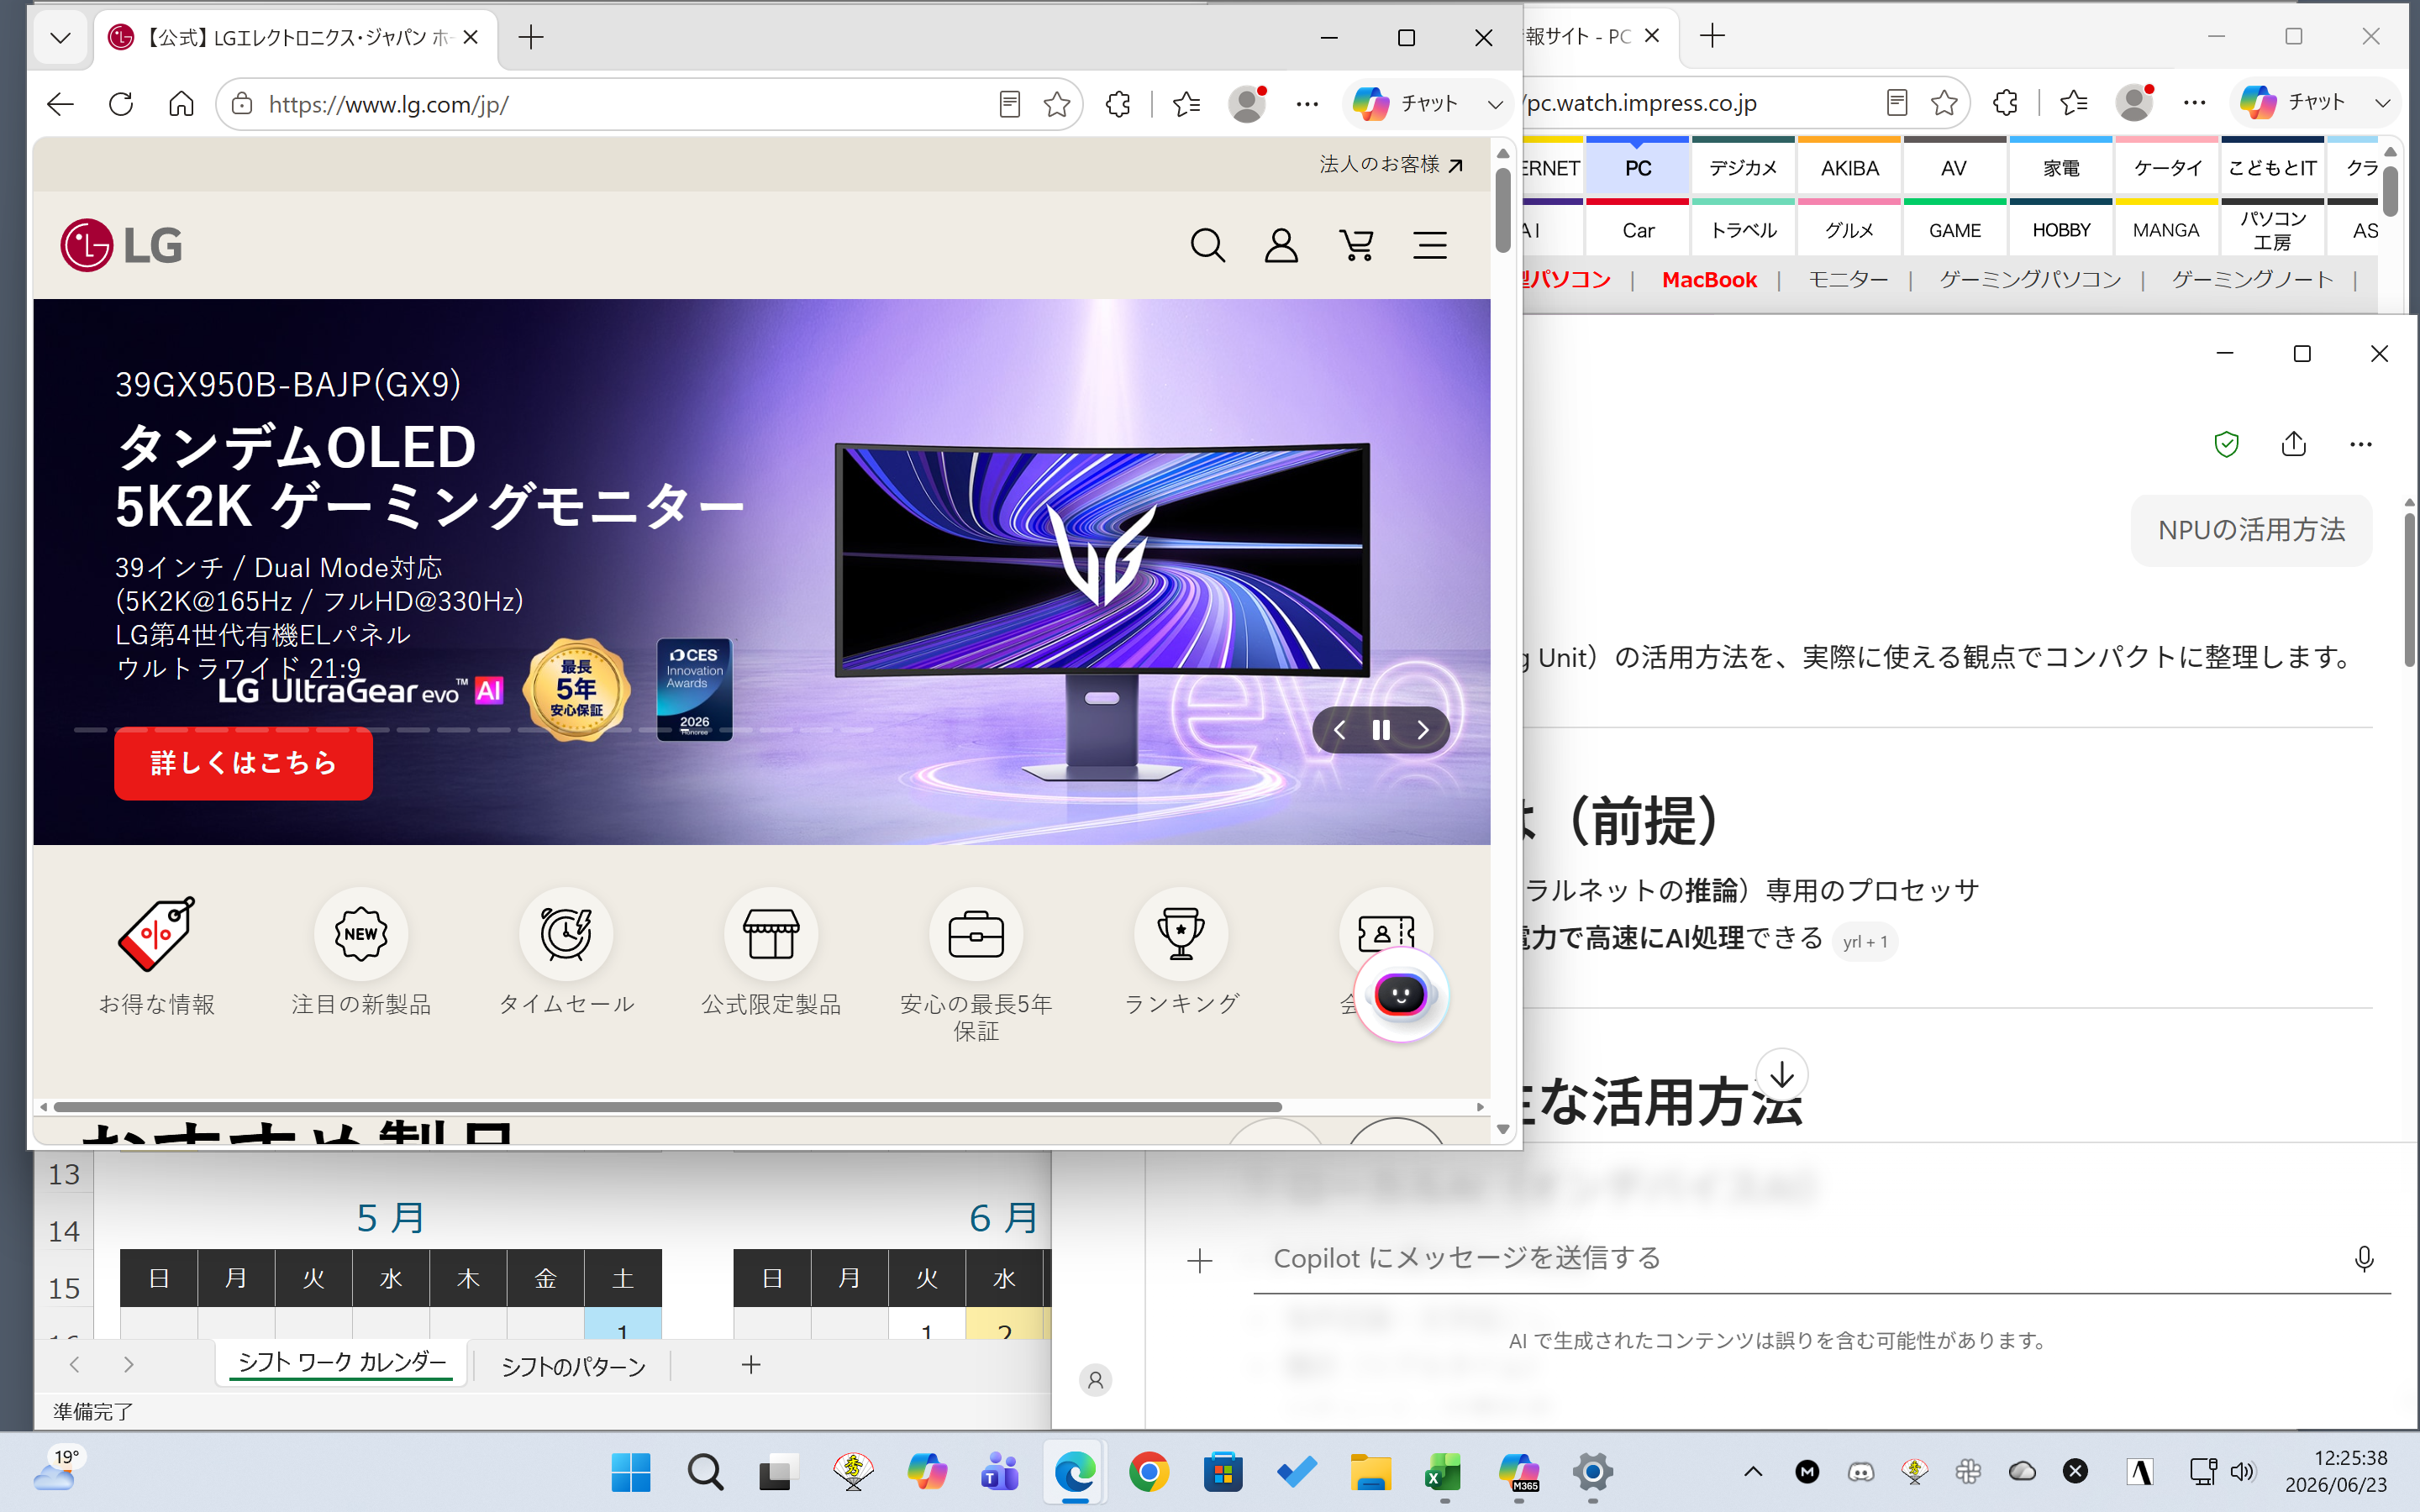The image size is (2420, 1512).
Task: Click the Copilot green shield icon
Action: [2226, 444]
